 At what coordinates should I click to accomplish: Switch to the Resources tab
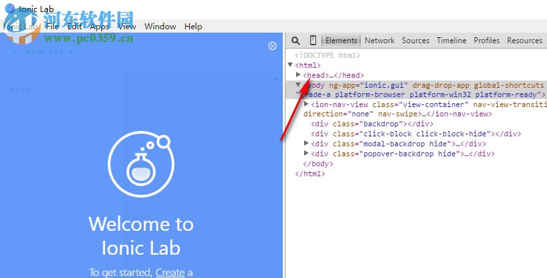pyautogui.click(x=524, y=41)
